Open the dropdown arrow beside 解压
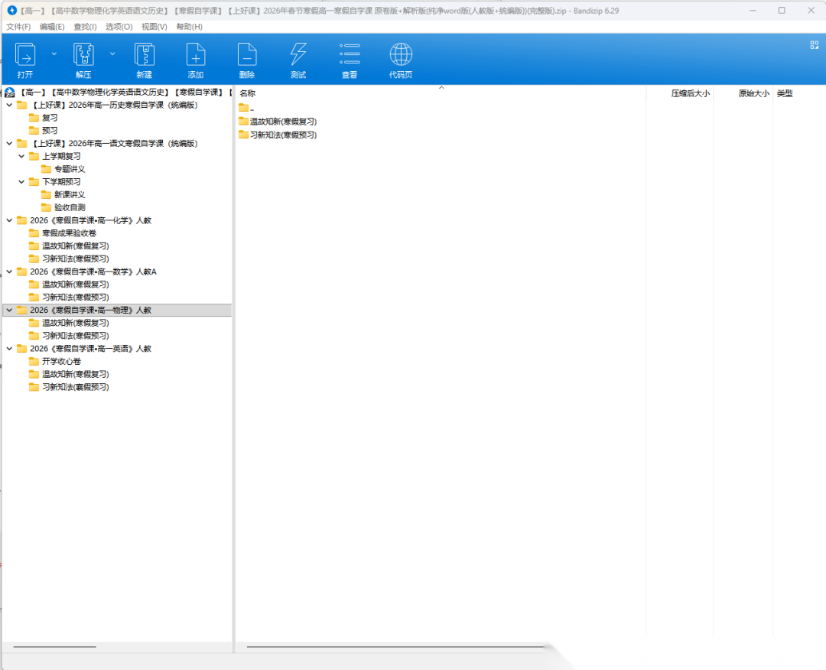 (x=112, y=54)
